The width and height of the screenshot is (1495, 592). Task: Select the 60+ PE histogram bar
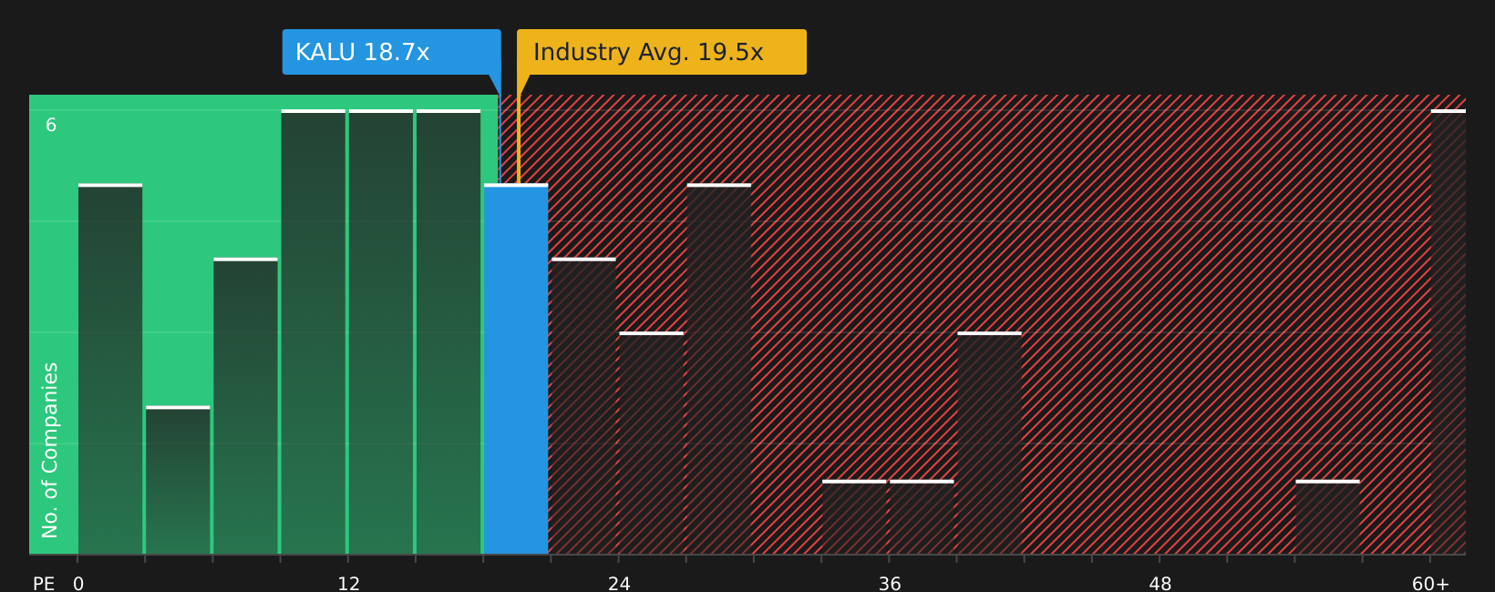tap(1449, 332)
